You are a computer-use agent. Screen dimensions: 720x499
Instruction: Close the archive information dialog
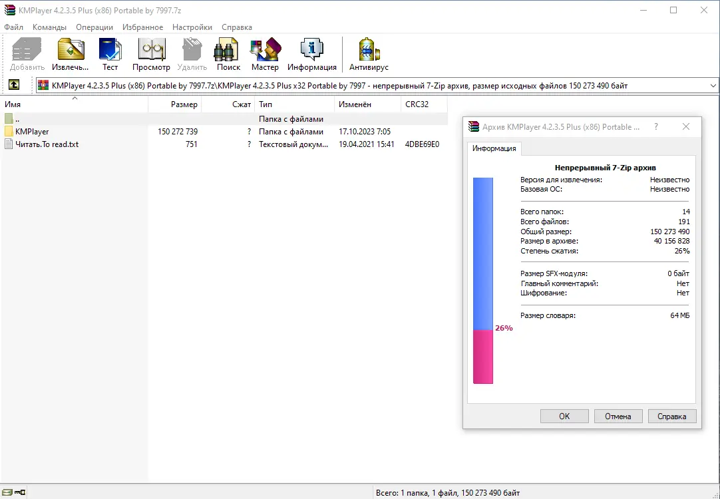686,126
